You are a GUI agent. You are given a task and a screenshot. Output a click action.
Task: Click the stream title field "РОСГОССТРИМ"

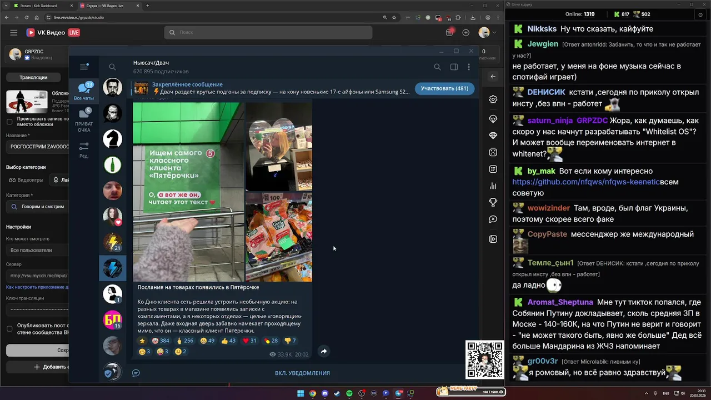pos(37,147)
